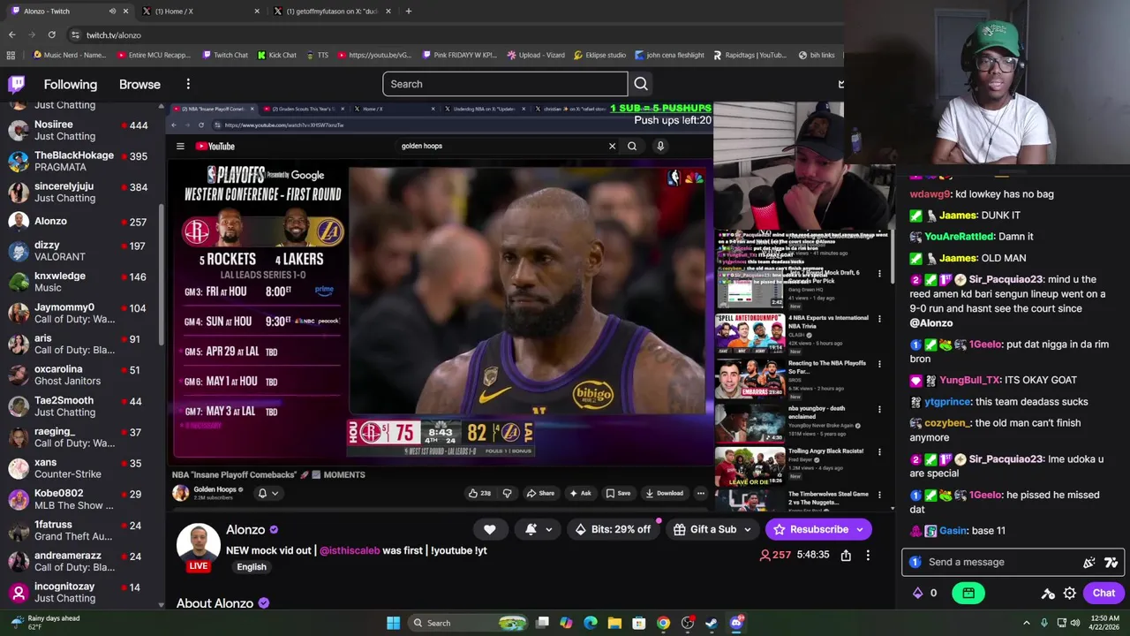
Task: Show hidden system tray icons
Action: click(x=1026, y=623)
